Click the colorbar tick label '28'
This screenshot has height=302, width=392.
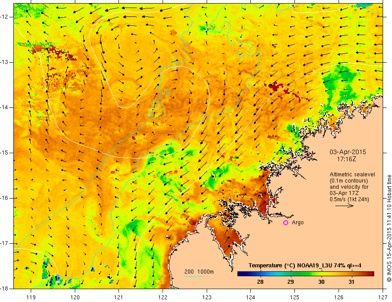point(260,282)
